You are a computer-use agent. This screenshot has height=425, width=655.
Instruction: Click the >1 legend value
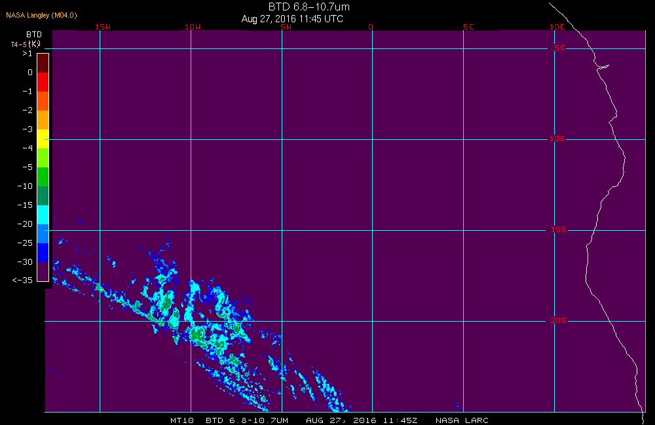tap(27, 54)
